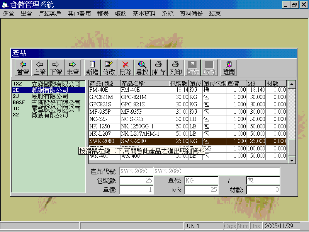Click the greyed-out 儲存 save button
309x232 pixels.
pos(192,68)
